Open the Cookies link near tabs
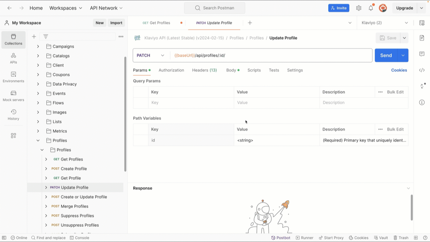The width and height of the screenshot is (430, 242). coord(399,70)
